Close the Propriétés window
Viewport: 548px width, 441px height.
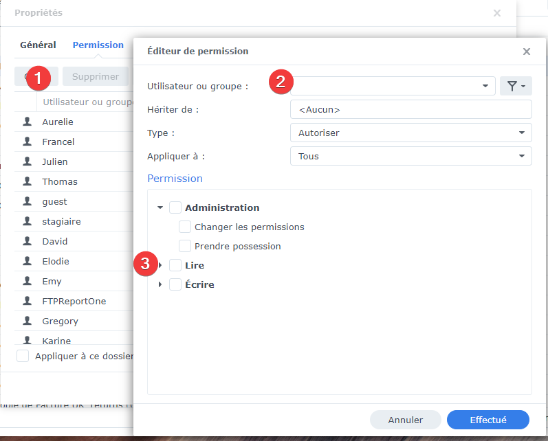[x=496, y=13]
